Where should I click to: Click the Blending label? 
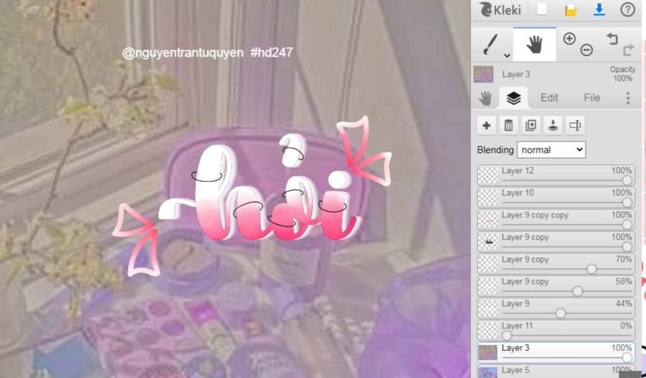(495, 150)
